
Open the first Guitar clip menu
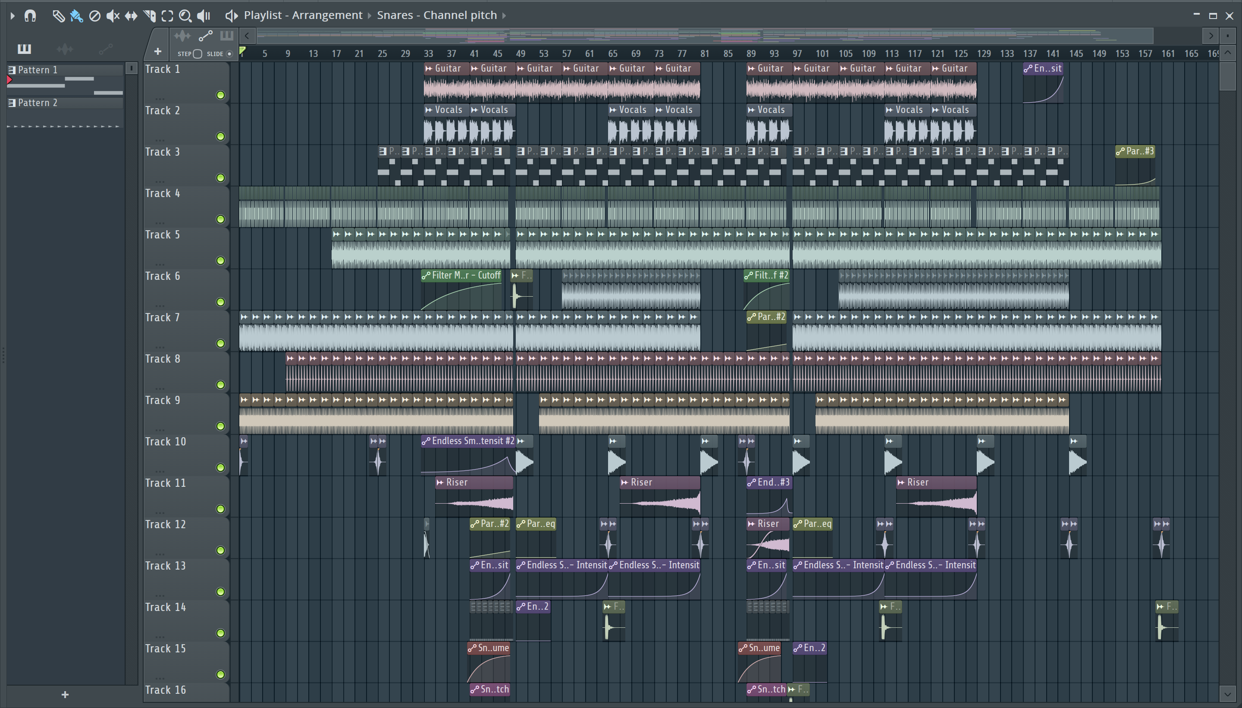pos(428,69)
